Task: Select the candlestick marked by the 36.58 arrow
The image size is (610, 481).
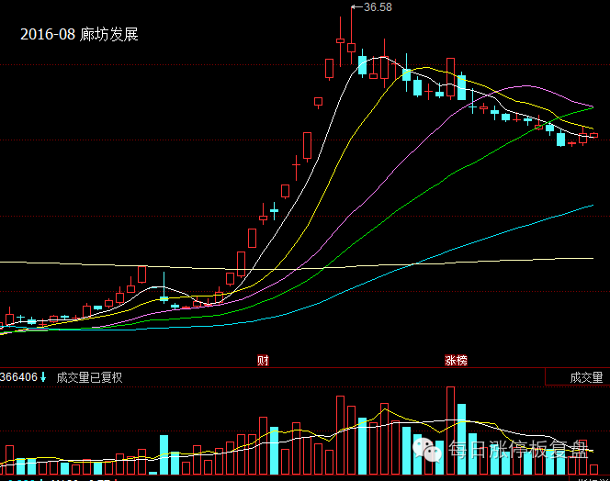Action: tap(351, 36)
